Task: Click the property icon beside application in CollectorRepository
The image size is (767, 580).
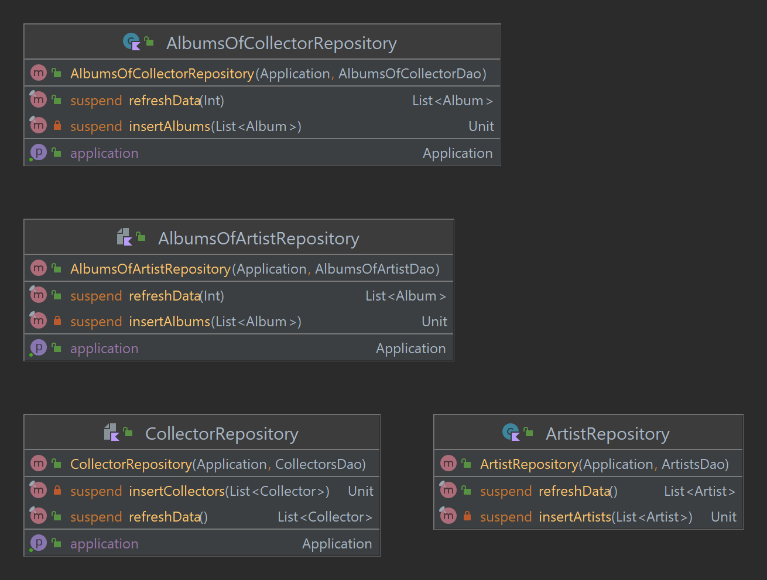Action: [x=38, y=543]
